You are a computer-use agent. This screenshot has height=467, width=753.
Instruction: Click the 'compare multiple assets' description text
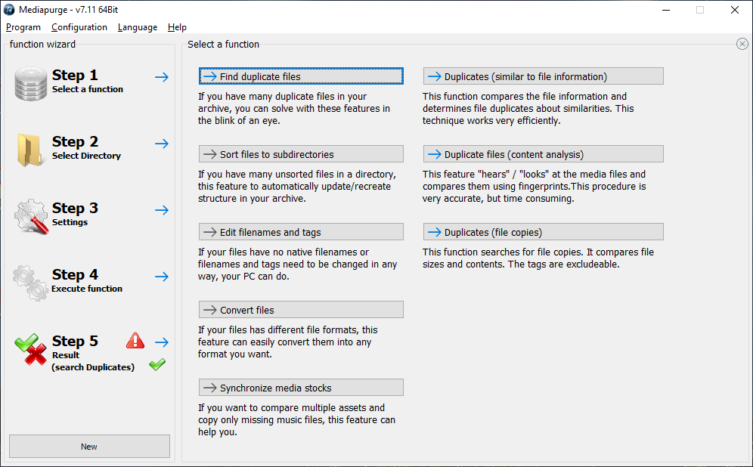[296, 419]
